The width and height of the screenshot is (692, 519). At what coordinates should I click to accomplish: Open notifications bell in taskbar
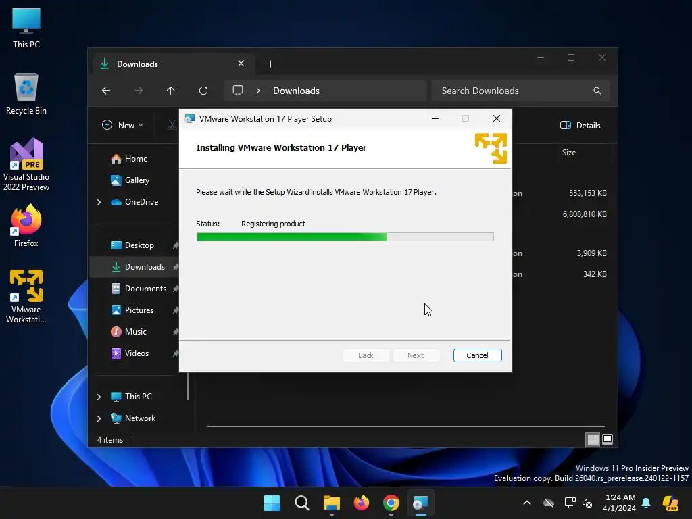[646, 503]
